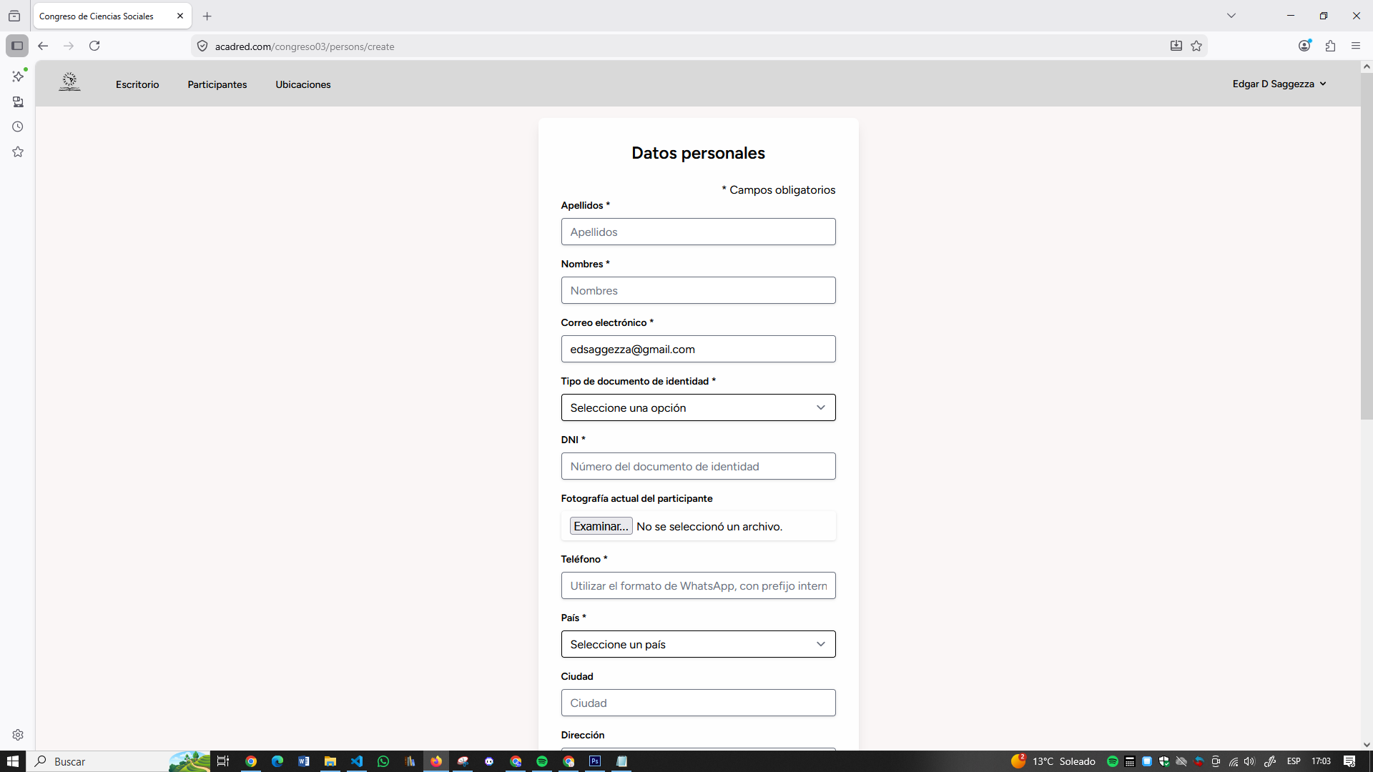The height and width of the screenshot is (772, 1373).
Task: Open synced tabs in the sidebar
Action: pos(18,102)
